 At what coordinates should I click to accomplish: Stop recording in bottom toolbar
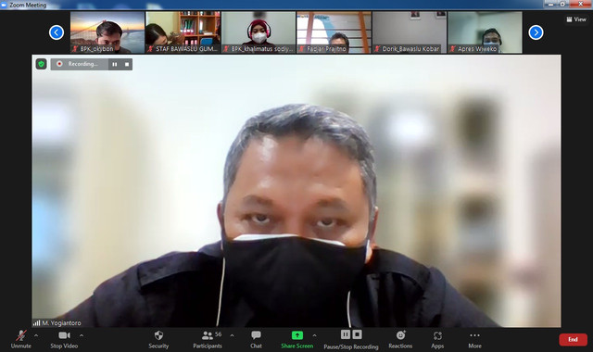click(x=357, y=334)
